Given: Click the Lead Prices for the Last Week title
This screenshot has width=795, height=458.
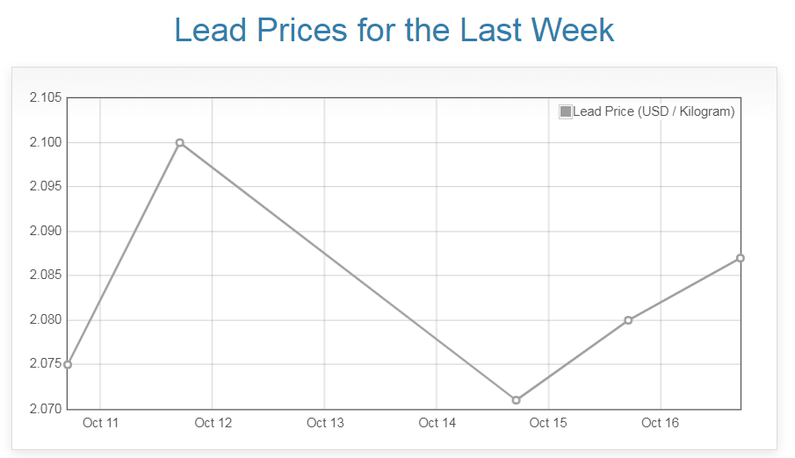Looking at the screenshot, I should click(394, 30).
